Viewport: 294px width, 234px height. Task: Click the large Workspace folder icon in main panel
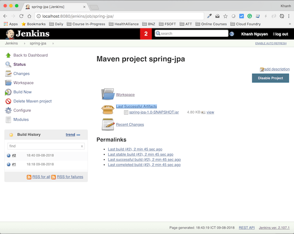pyautogui.click(x=108, y=94)
